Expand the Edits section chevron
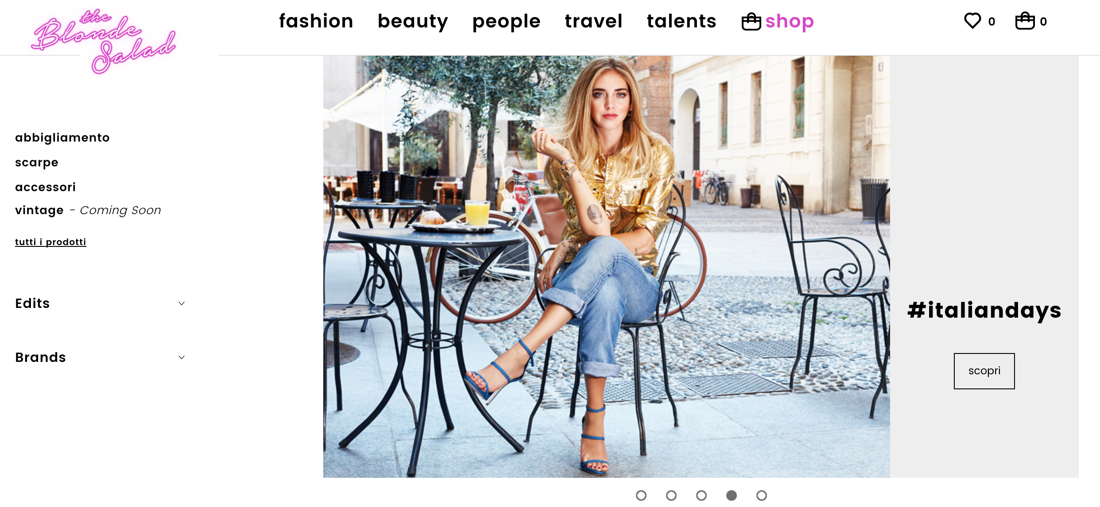The width and height of the screenshot is (1100, 507). (x=182, y=303)
